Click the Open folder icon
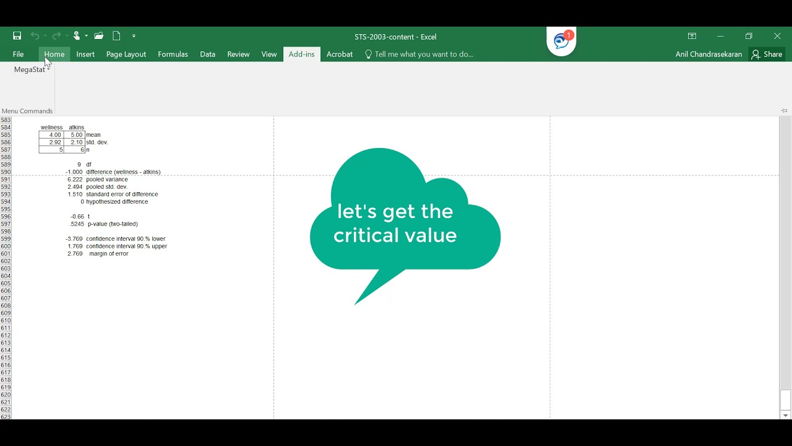 (99, 36)
